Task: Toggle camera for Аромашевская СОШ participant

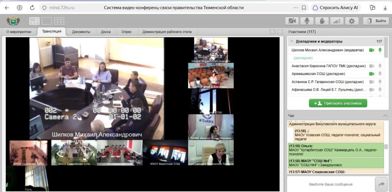Action: pos(372,74)
